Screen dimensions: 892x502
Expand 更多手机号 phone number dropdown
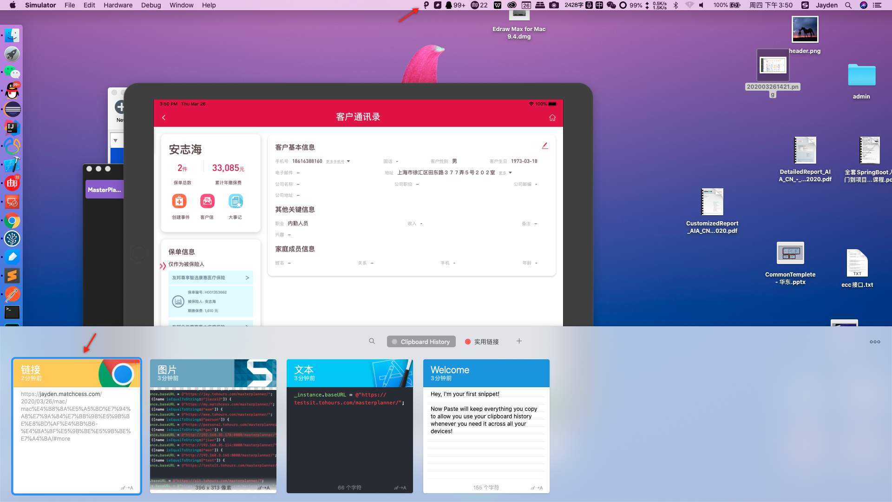coord(338,162)
